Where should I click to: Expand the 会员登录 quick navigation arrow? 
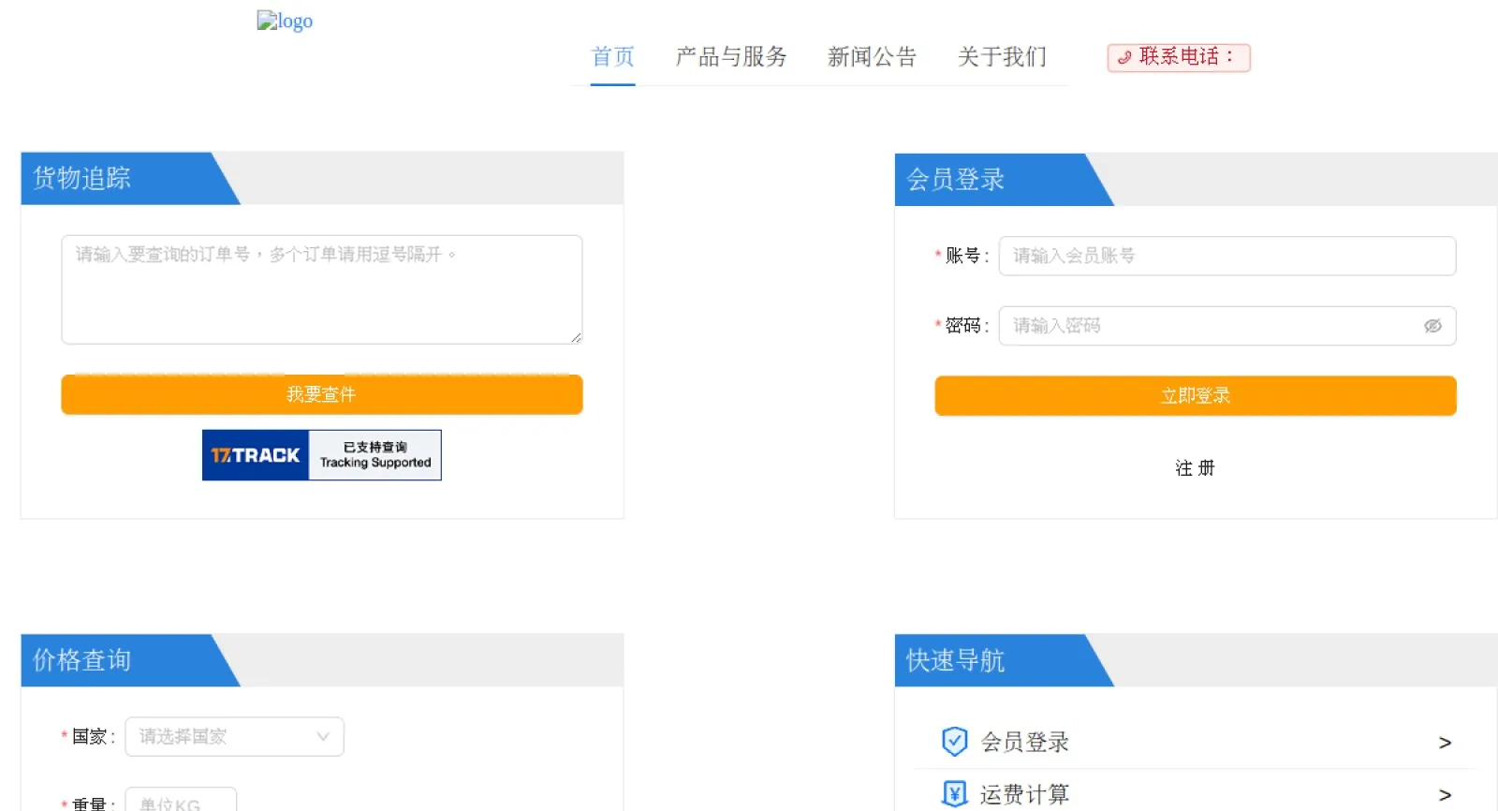point(1445,743)
